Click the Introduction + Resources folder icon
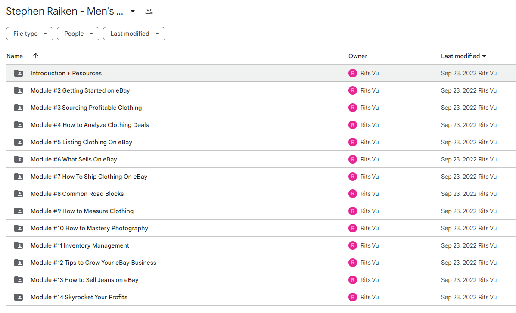 [x=19, y=73]
